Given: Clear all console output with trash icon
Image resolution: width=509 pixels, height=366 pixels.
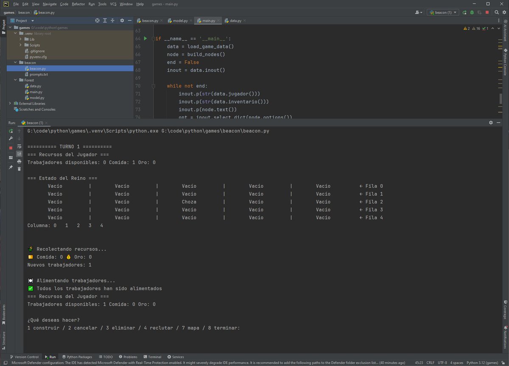Looking at the screenshot, I should [x=19, y=169].
